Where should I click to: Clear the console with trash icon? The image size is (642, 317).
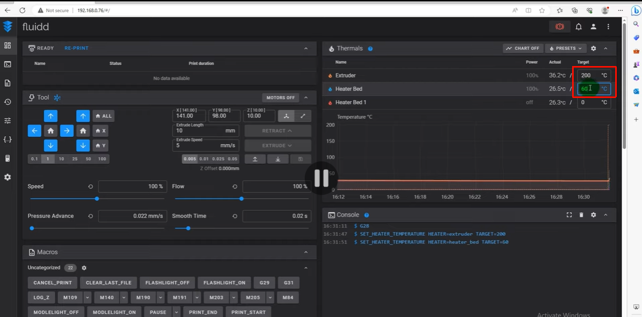[581, 215]
